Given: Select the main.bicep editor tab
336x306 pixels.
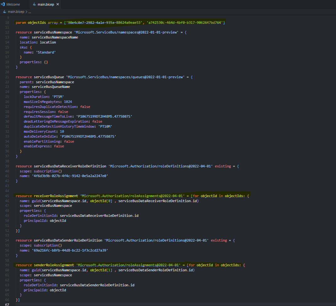Looking at the screenshot, I should coord(45,4).
